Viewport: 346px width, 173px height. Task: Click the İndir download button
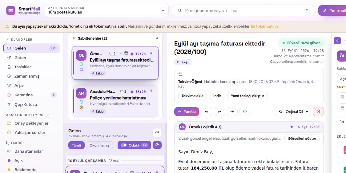[x=217, y=96]
